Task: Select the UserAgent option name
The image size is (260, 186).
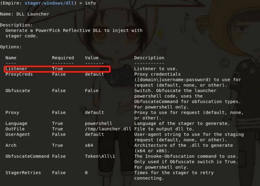Action: pos(18,135)
